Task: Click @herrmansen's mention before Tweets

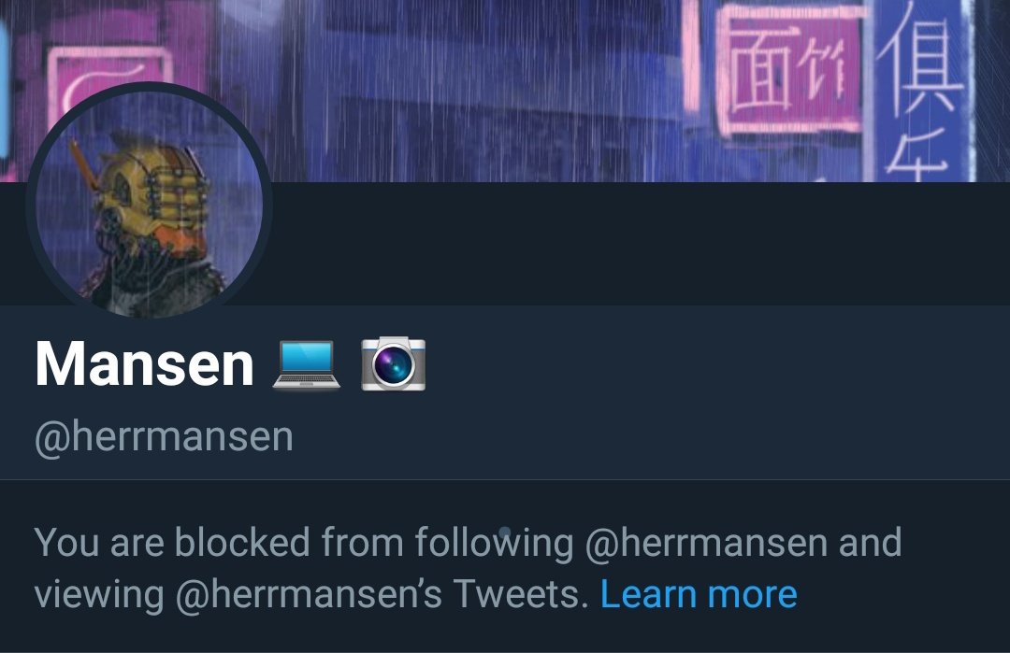Action: (309, 594)
